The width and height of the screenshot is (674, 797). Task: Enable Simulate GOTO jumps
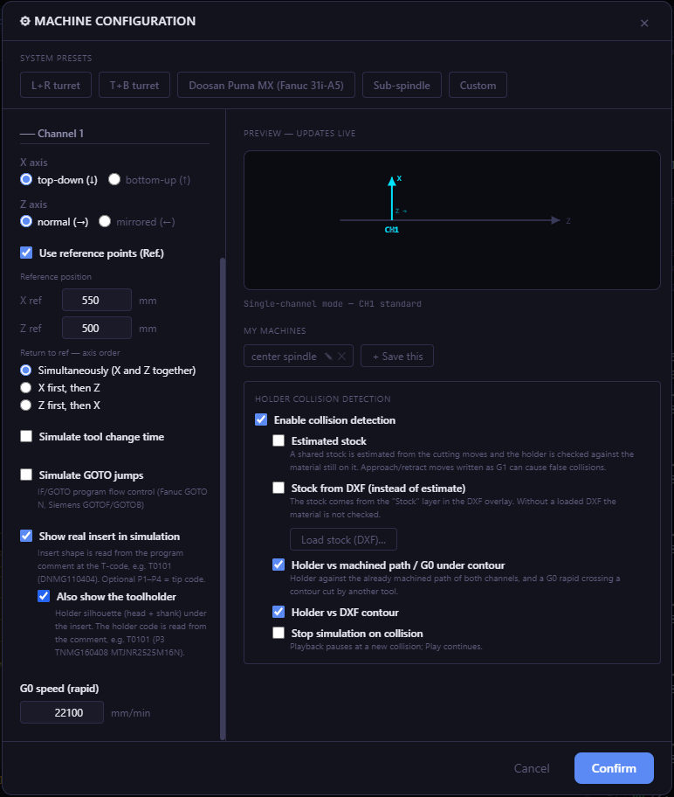[26, 475]
